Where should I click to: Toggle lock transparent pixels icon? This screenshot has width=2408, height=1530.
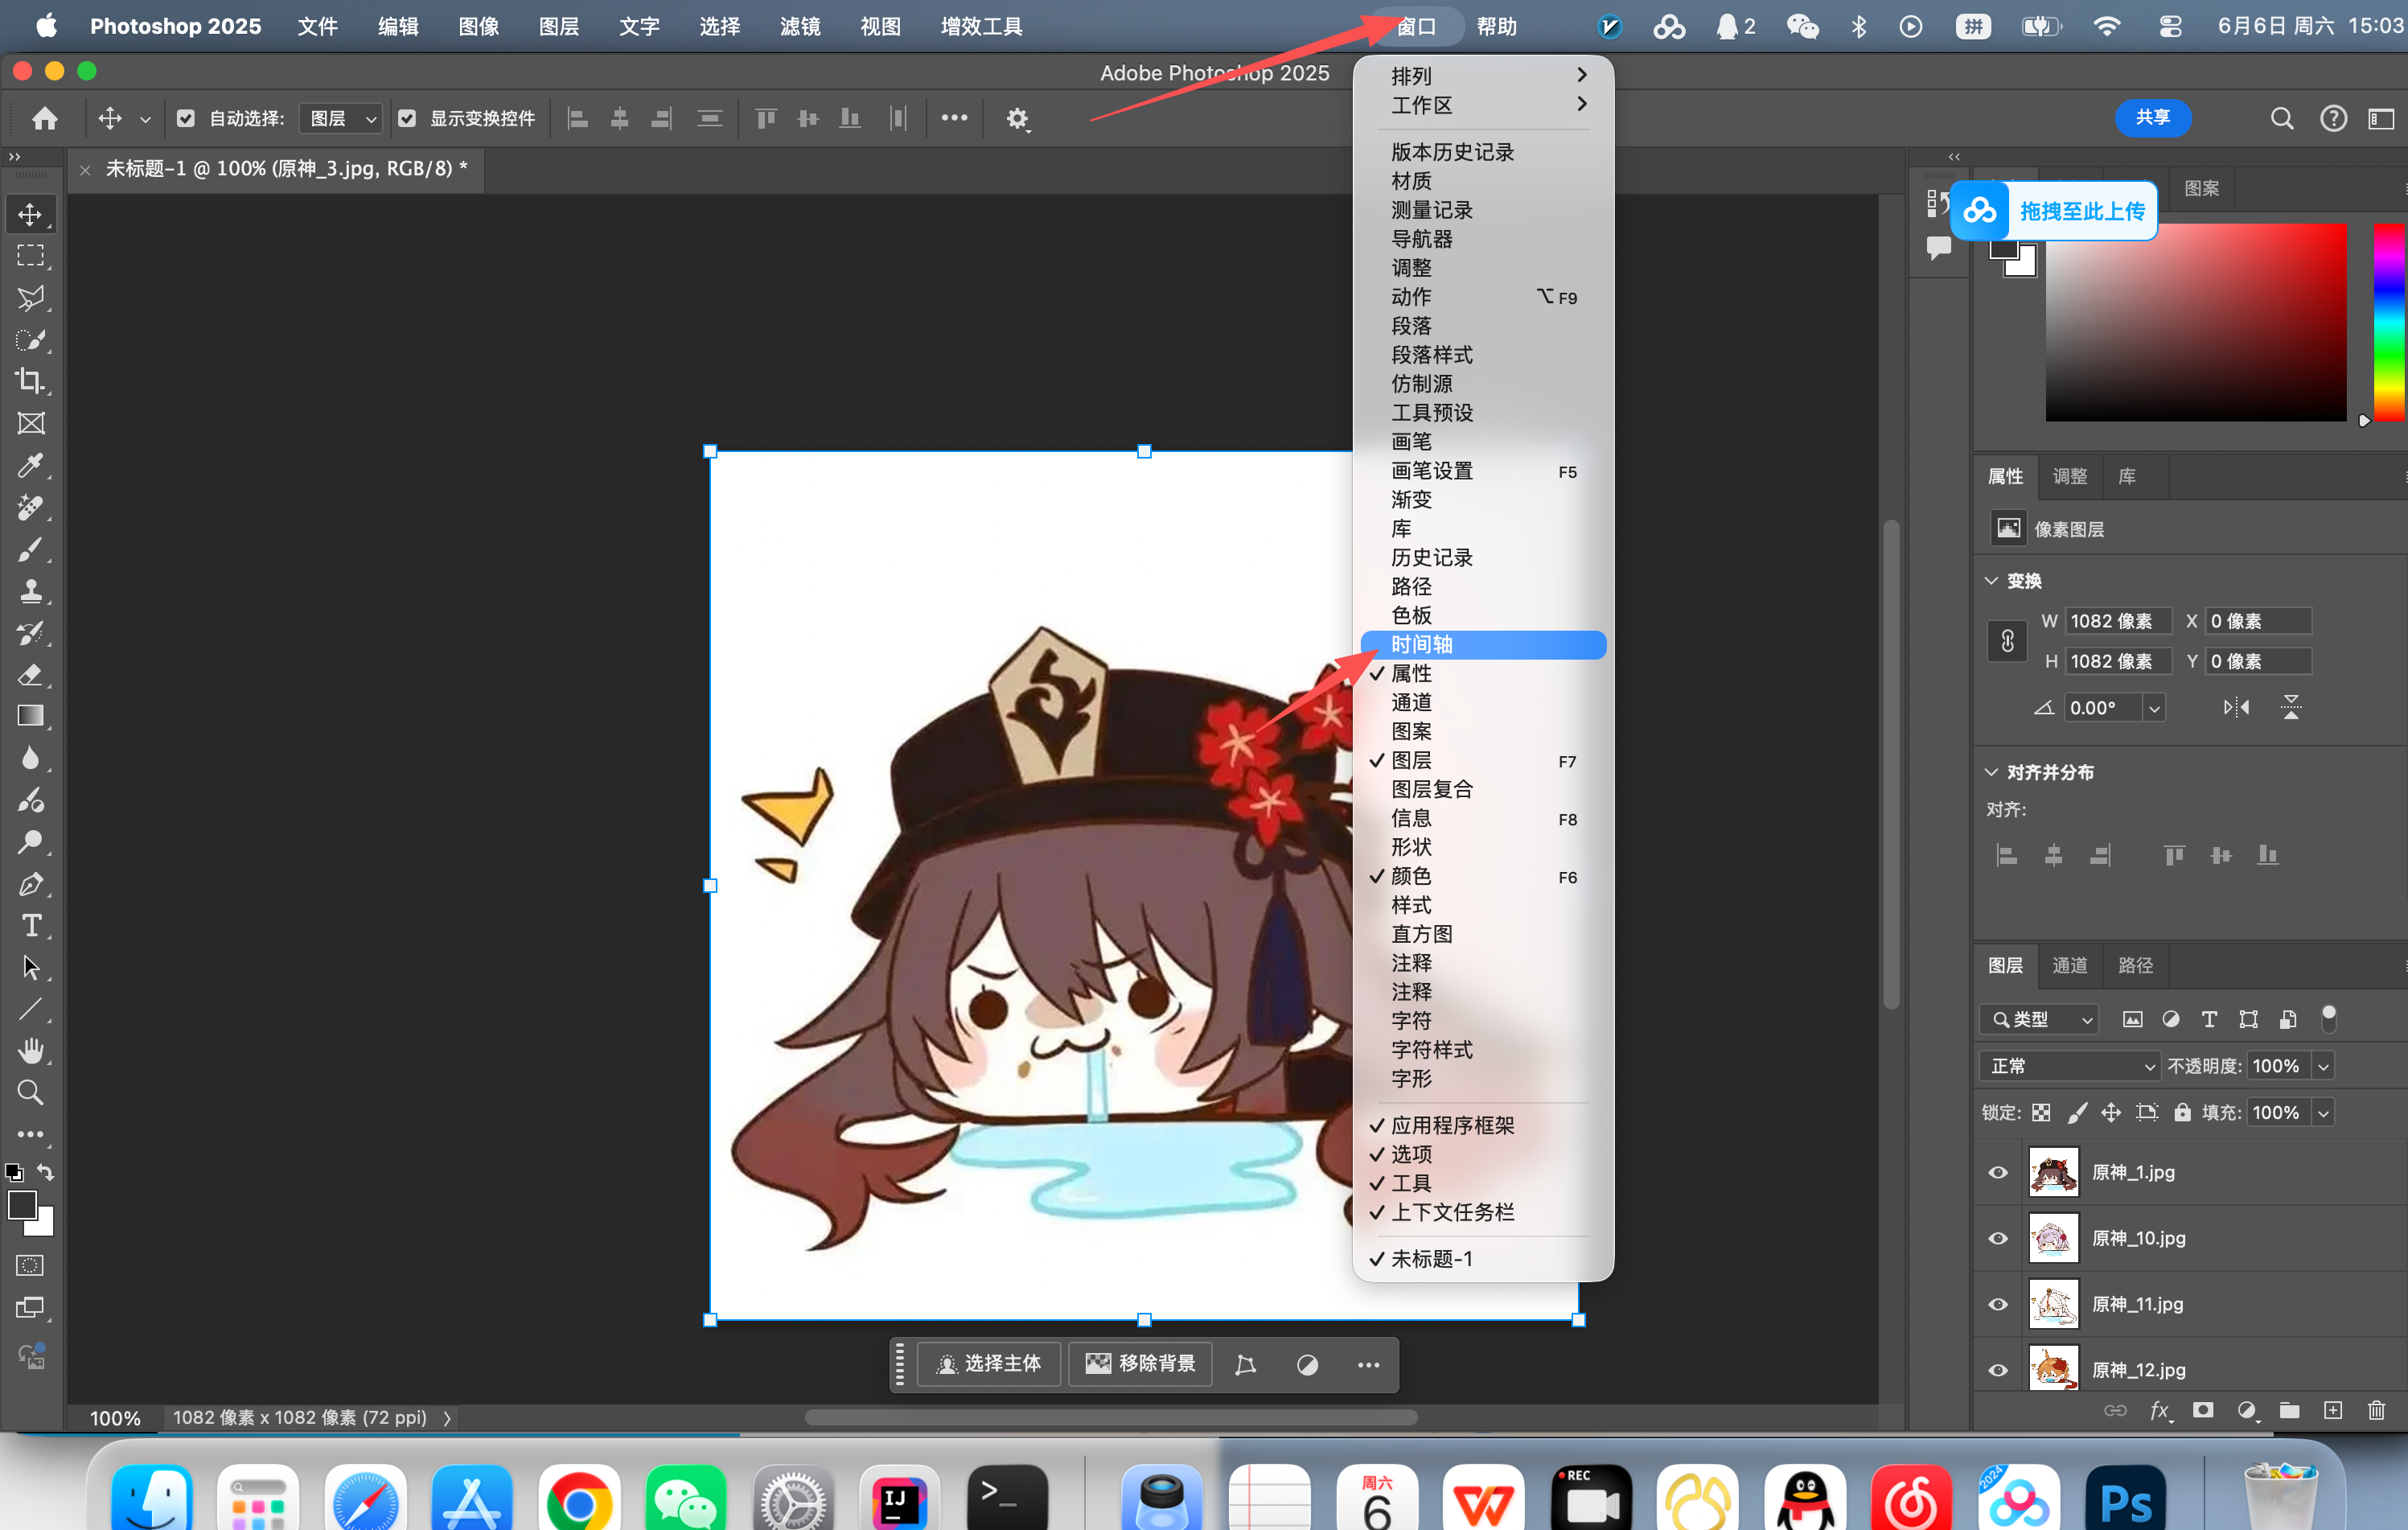(2042, 1112)
